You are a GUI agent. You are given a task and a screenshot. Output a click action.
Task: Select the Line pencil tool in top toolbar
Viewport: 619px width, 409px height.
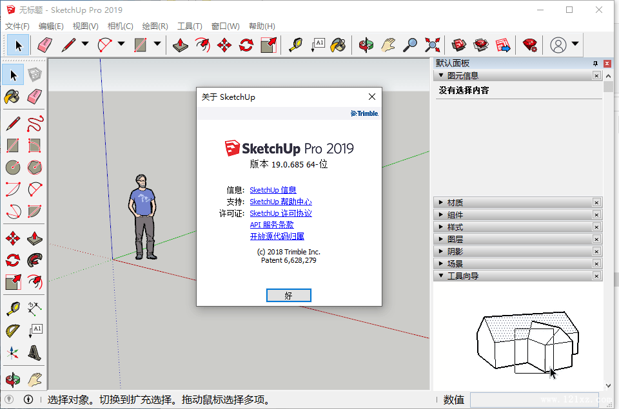click(68, 44)
